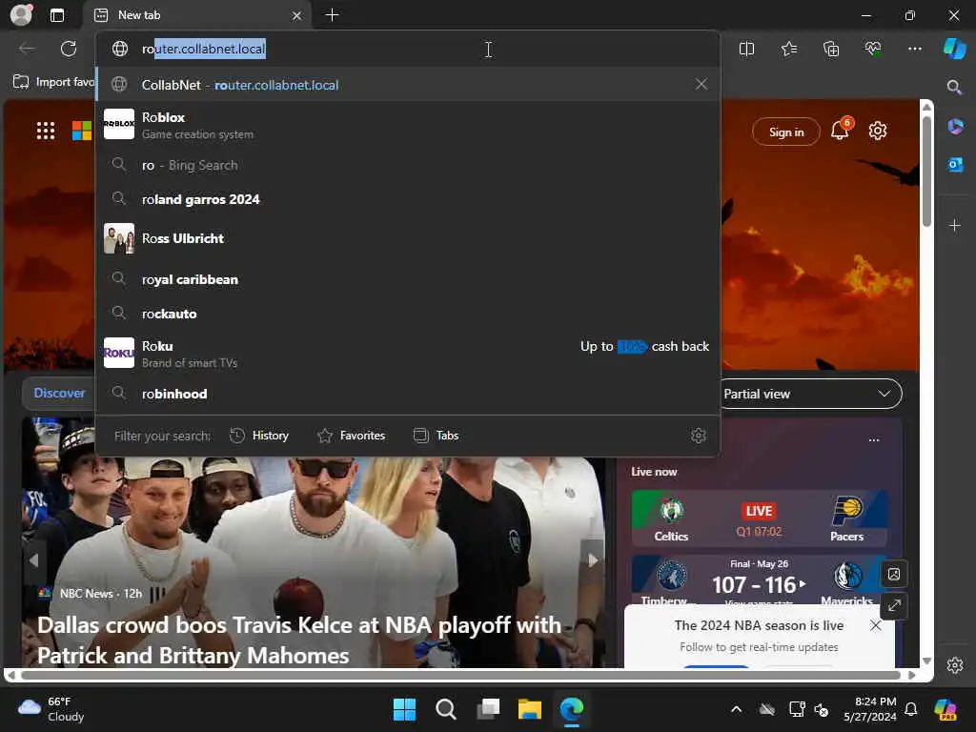Select the roland garros 2024 suggestion
Screen dimensions: 976x732
tap(408, 199)
